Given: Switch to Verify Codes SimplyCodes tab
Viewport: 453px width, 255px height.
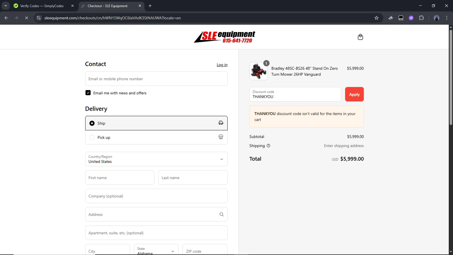Looking at the screenshot, I should point(43,6).
